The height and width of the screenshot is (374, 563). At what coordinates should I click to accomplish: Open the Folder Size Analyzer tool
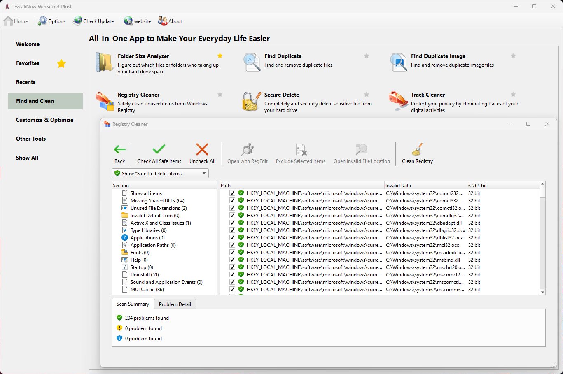[143, 56]
